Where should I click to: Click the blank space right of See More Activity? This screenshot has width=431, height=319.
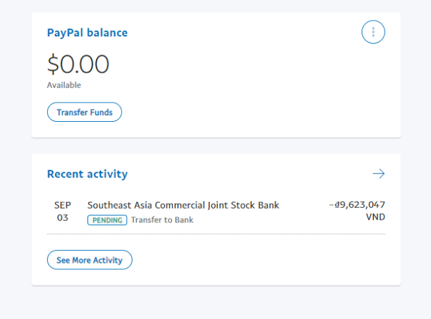tap(265, 260)
